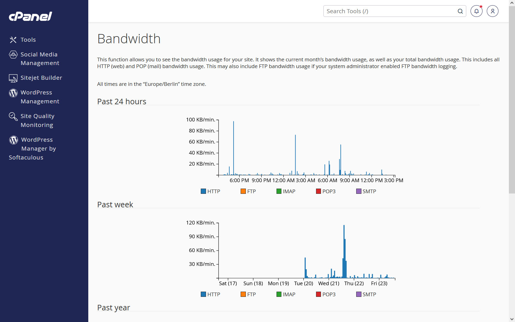The height and width of the screenshot is (322, 515).
Task: Open Tools from the sidebar
Action: (x=28, y=40)
